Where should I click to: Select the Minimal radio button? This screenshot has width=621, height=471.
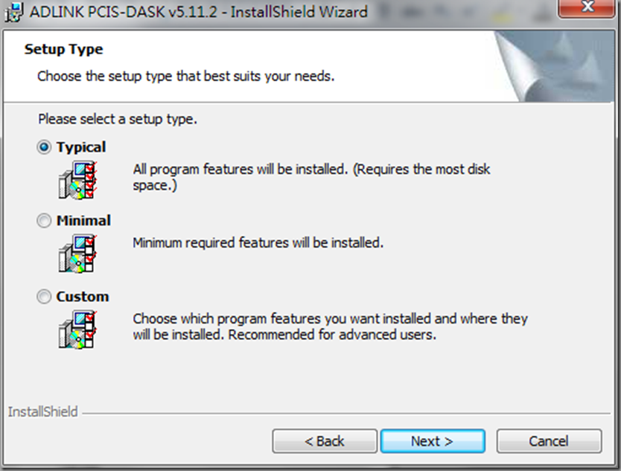click(44, 220)
